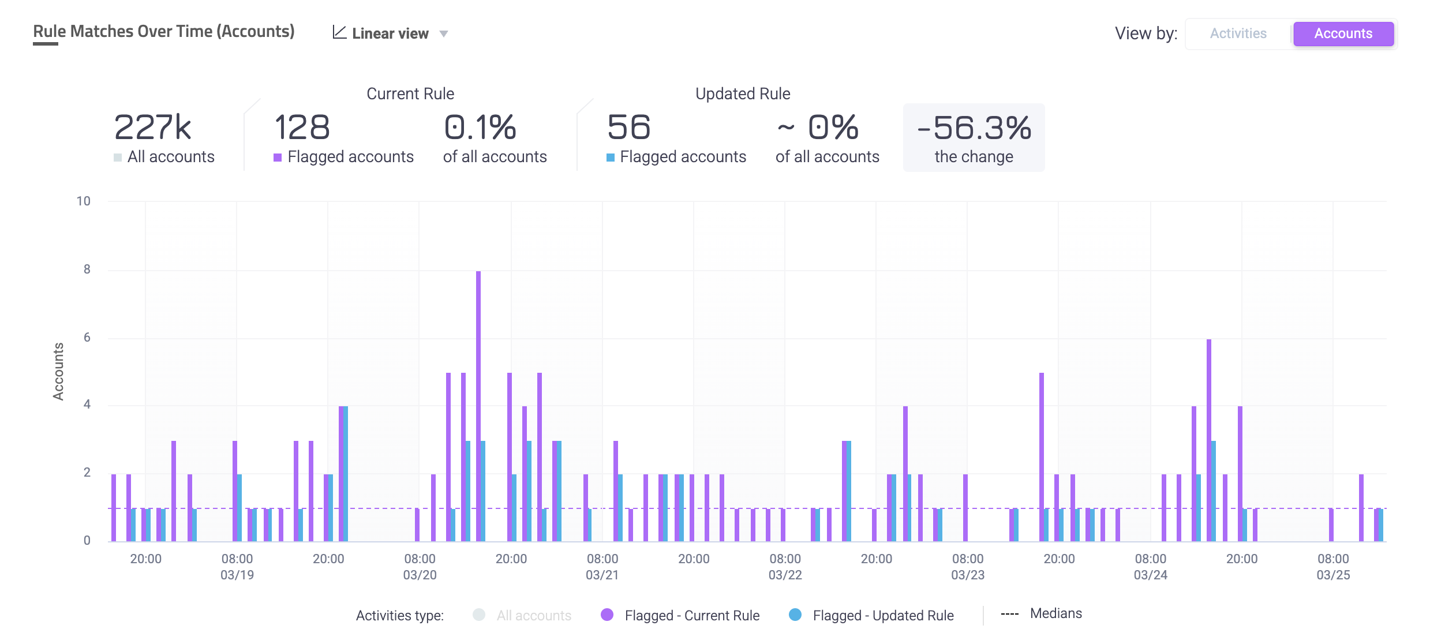
Task: Click the 128 flagged accounts number
Action: pyautogui.click(x=302, y=128)
